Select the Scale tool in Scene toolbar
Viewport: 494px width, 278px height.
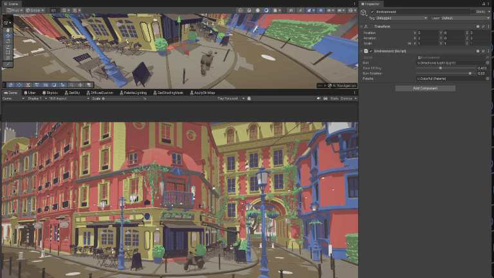coord(8,47)
